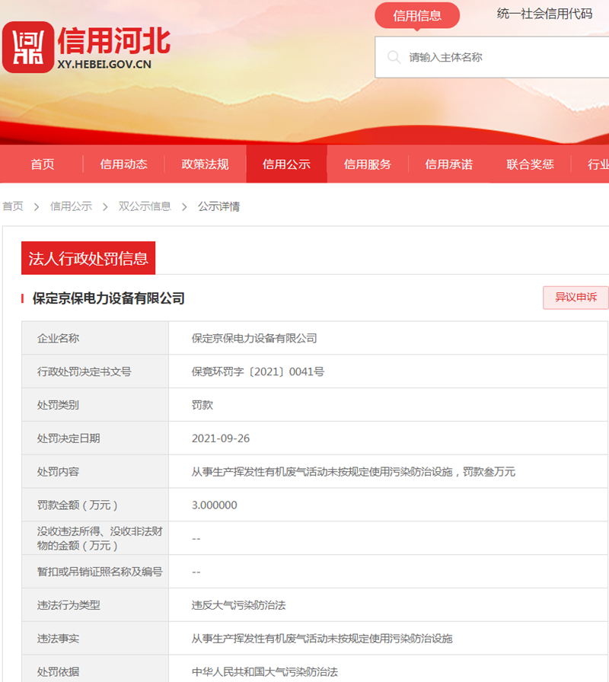The width and height of the screenshot is (609, 682).
Task: Click the 信用河北 site logo
Action: [x=87, y=47]
